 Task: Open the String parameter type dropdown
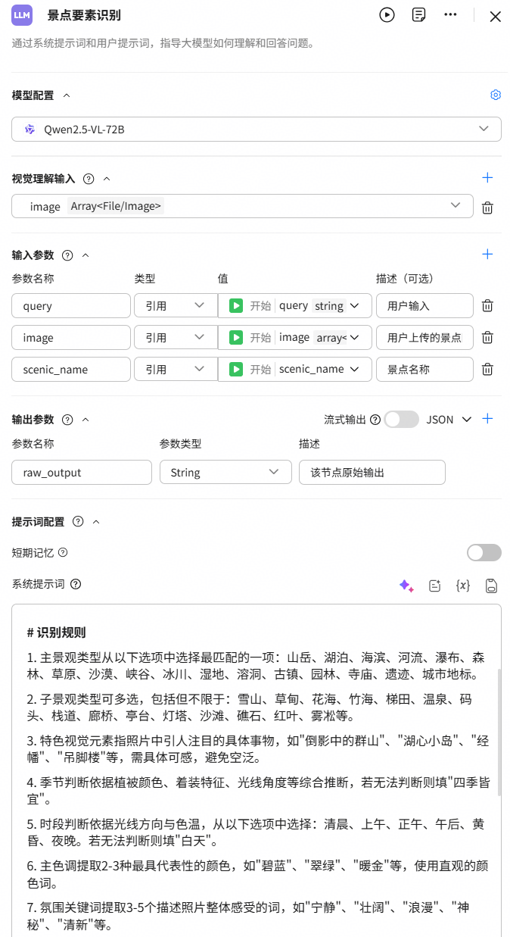pyautogui.click(x=225, y=473)
